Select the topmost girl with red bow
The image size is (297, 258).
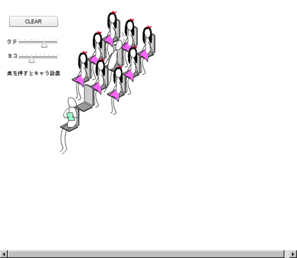pyautogui.click(x=112, y=28)
